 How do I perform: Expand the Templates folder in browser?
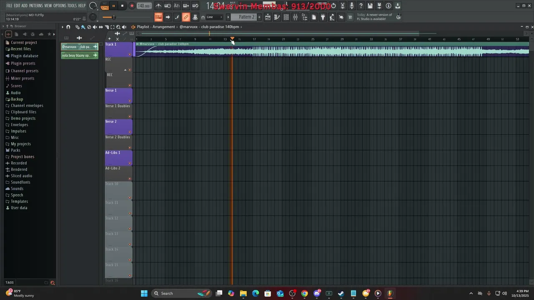[x=19, y=202]
